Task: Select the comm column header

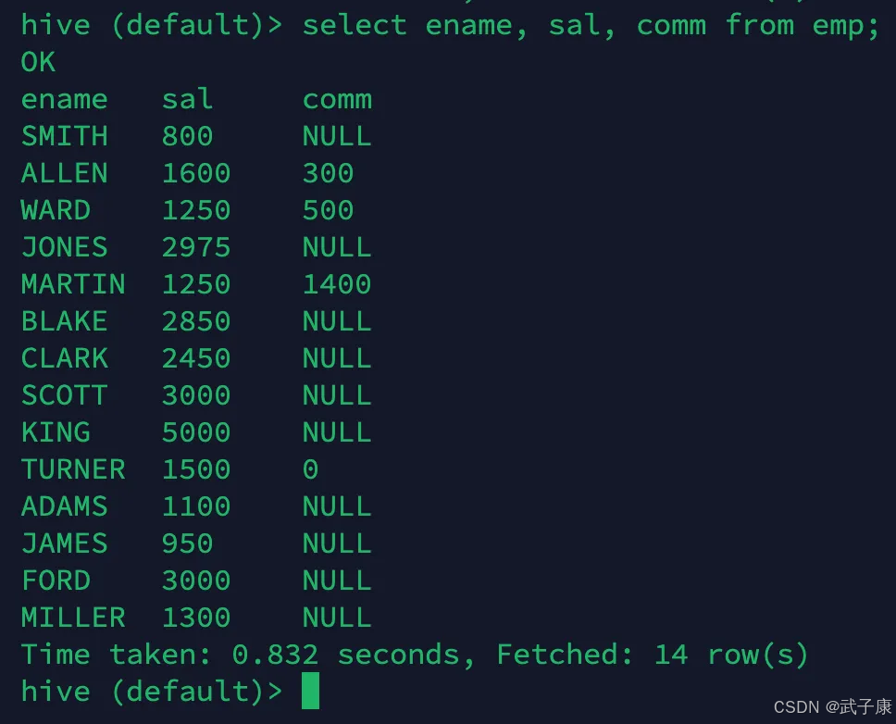Action: coord(337,100)
